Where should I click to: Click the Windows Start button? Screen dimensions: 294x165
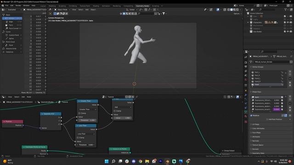pyautogui.click(x=107, y=161)
